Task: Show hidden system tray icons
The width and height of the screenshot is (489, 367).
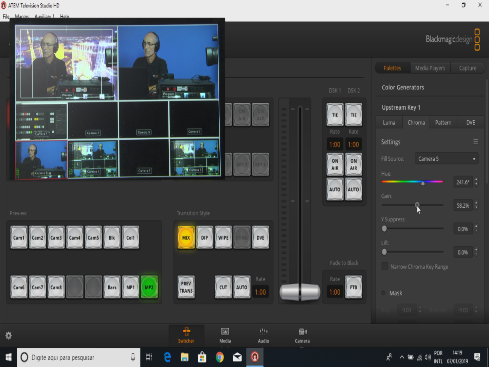Action: 402,357
